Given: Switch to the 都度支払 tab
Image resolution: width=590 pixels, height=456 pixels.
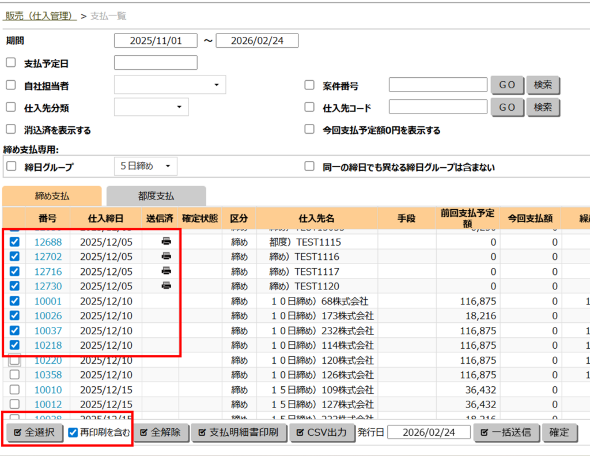Looking at the screenshot, I should [156, 196].
